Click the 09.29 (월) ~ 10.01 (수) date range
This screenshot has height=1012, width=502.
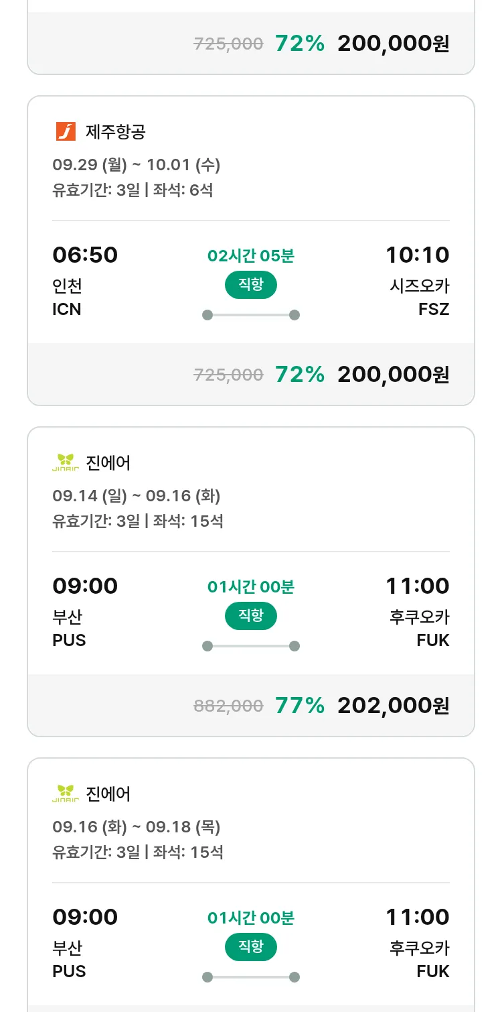[x=136, y=164]
